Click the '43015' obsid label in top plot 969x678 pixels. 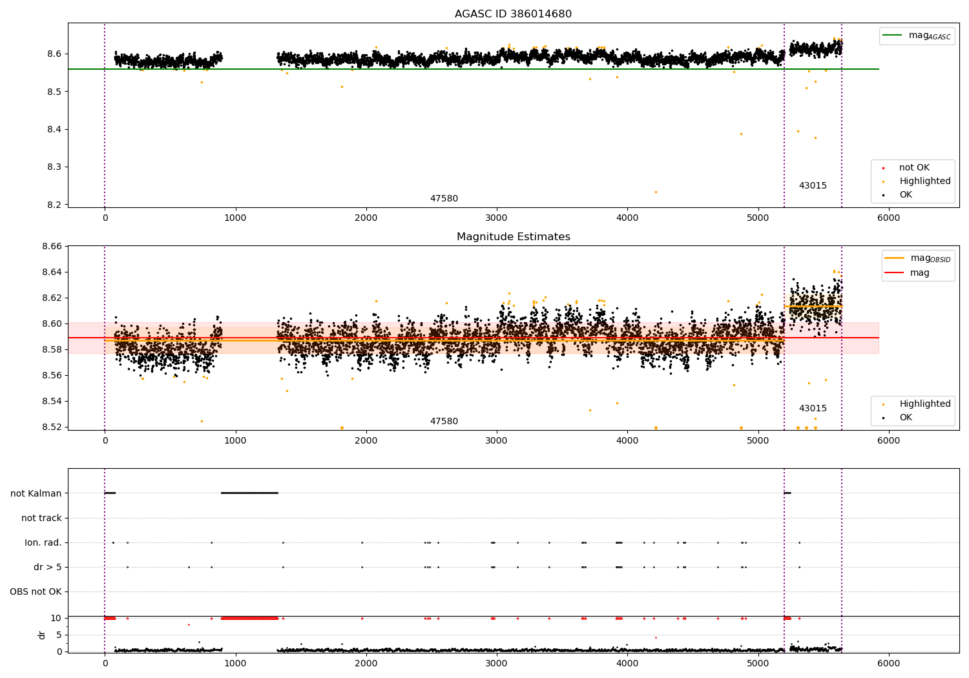point(813,186)
